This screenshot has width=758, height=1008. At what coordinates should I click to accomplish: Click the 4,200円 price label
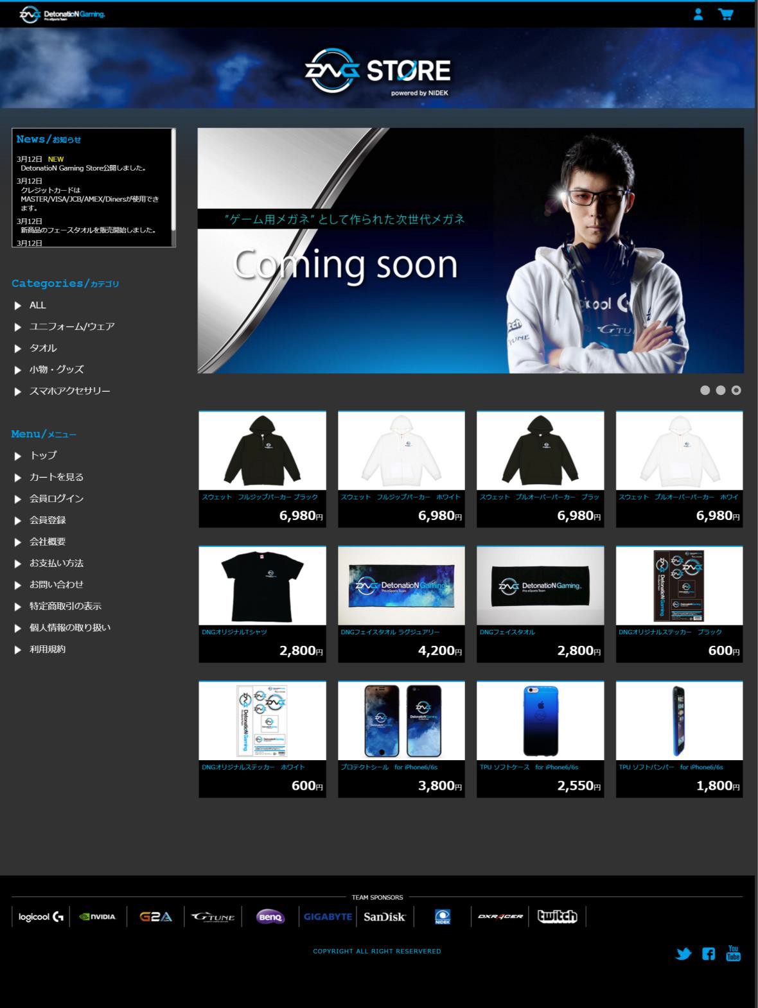440,651
